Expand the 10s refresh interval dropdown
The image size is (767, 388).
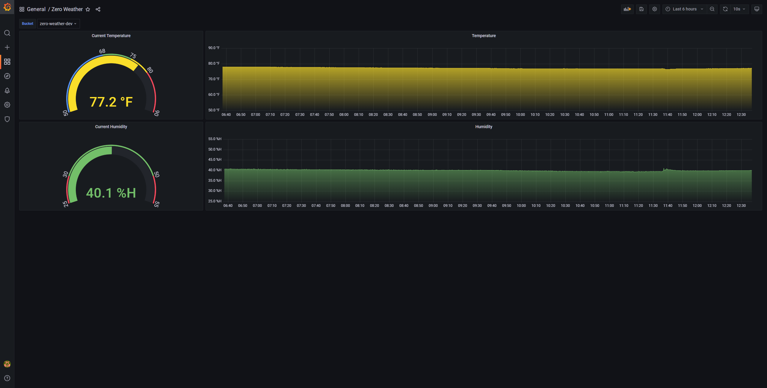click(x=739, y=9)
